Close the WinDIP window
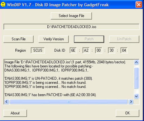The width and height of the screenshot is (144, 121). point(139,5)
